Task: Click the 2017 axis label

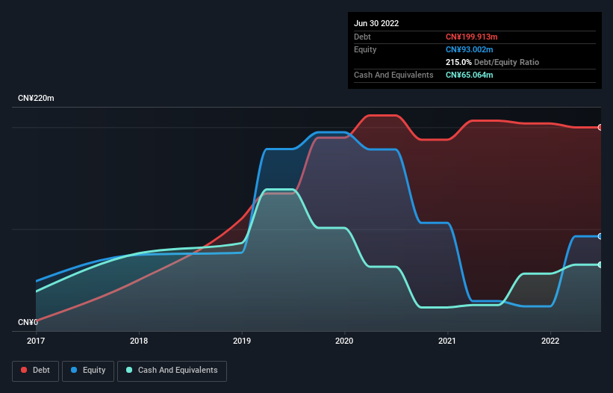Action: pos(36,341)
